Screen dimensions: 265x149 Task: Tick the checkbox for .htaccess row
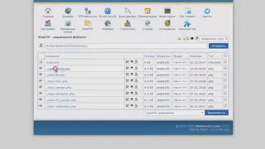225,62
